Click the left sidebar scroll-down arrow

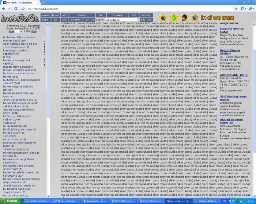[48, 196]
